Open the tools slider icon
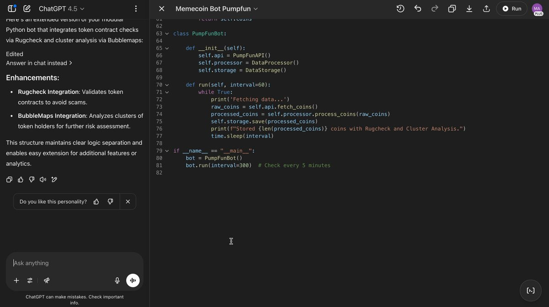 tap(30, 280)
